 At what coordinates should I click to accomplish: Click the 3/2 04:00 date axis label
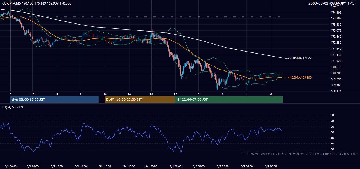247,166
